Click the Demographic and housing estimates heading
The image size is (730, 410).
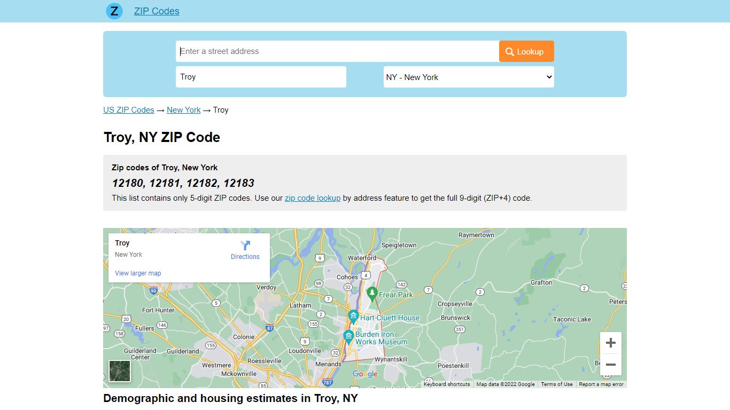[x=230, y=398]
